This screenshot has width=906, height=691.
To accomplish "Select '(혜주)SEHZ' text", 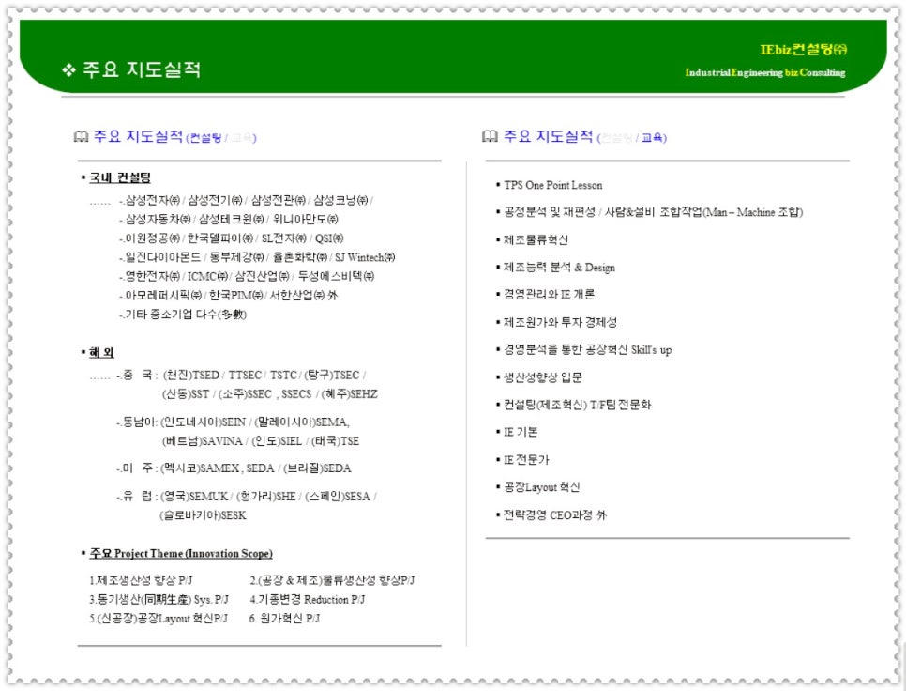I will point(350,394).
